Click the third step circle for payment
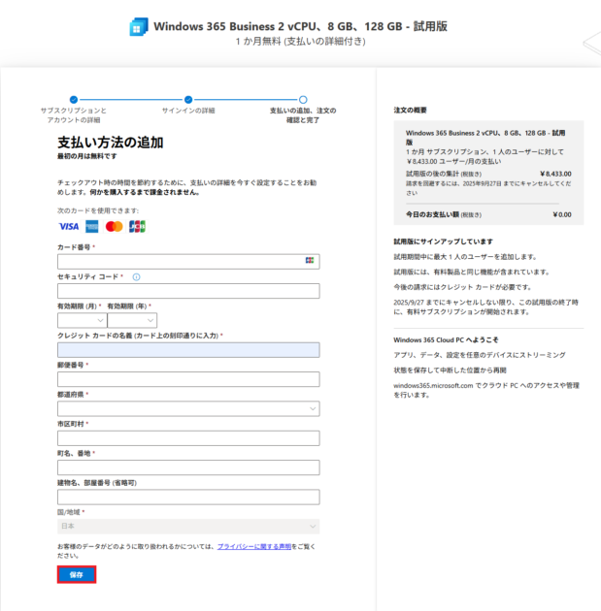601x611 pixels. [303, 99]
